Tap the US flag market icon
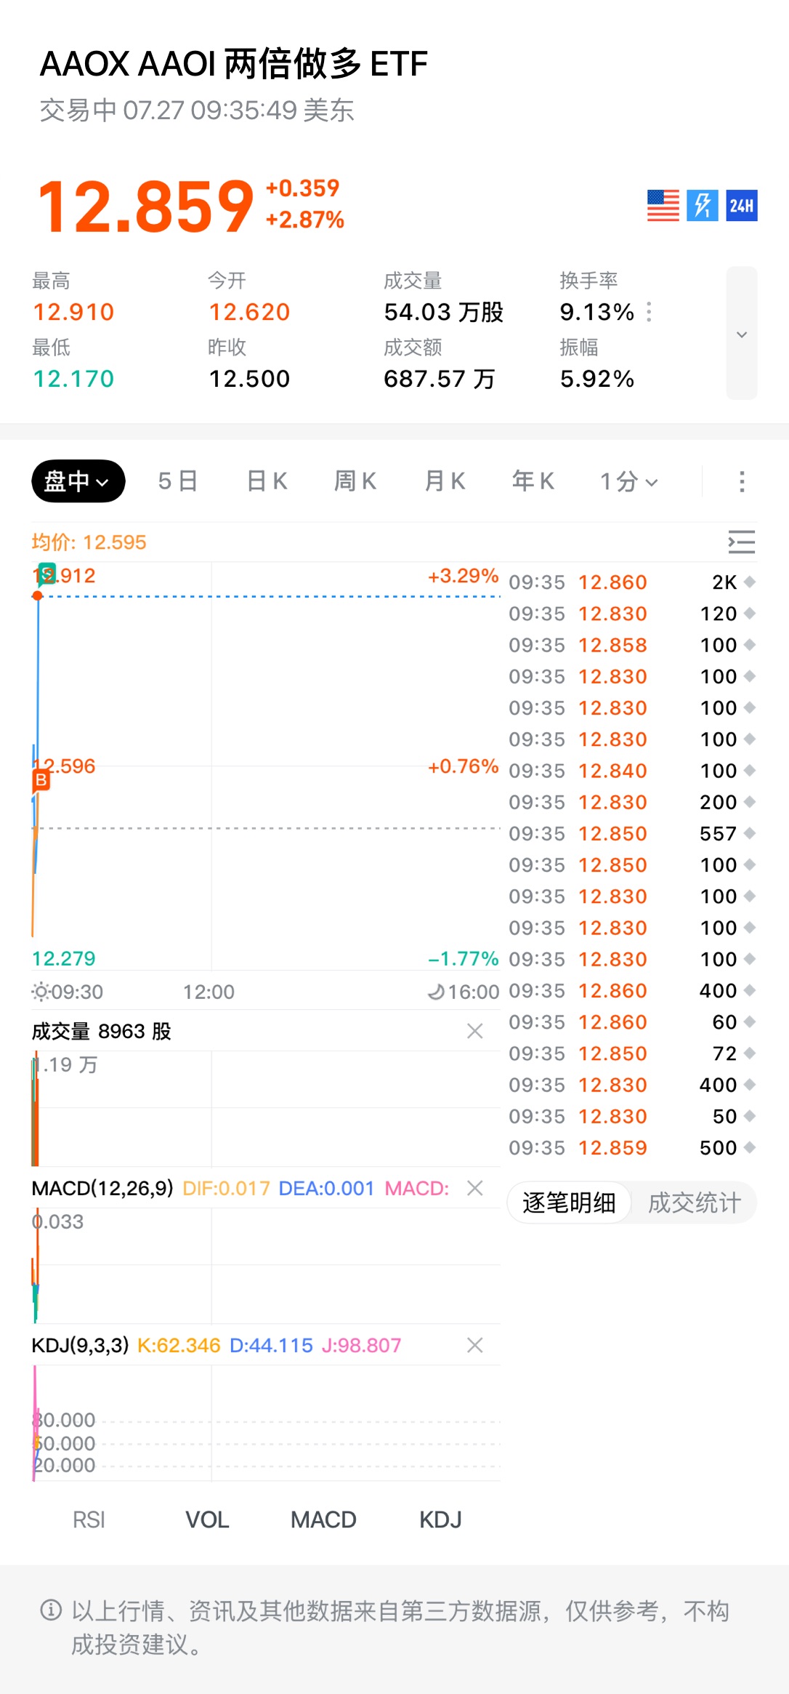 [x=663, y=206]
